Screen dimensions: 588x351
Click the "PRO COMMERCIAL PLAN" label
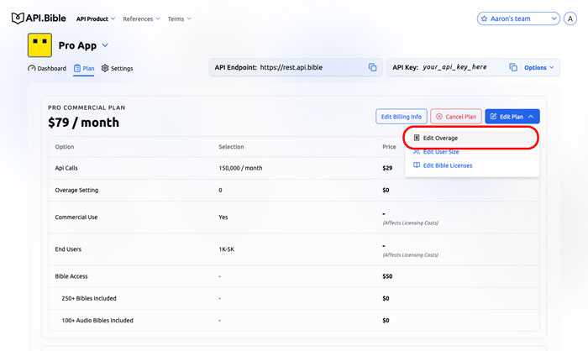tap(87, 107)
